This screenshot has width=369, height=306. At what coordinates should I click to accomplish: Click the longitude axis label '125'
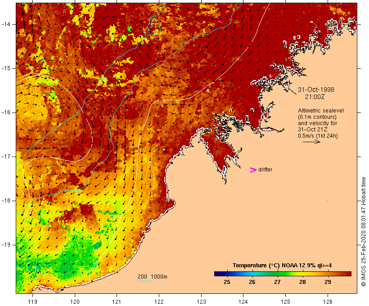pos(285,301)
